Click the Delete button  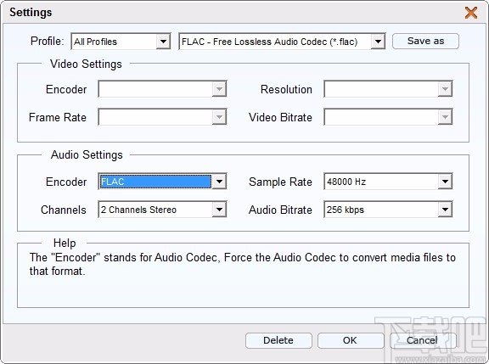tap(278, 340)
